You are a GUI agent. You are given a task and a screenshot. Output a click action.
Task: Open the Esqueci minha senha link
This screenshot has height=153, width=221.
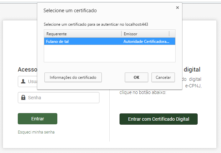coord(36,132)
